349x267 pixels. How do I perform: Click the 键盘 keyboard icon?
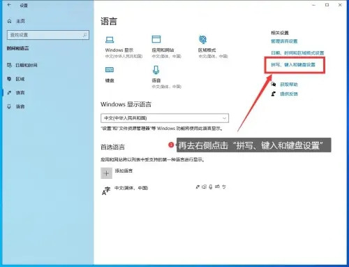(110, 69)
